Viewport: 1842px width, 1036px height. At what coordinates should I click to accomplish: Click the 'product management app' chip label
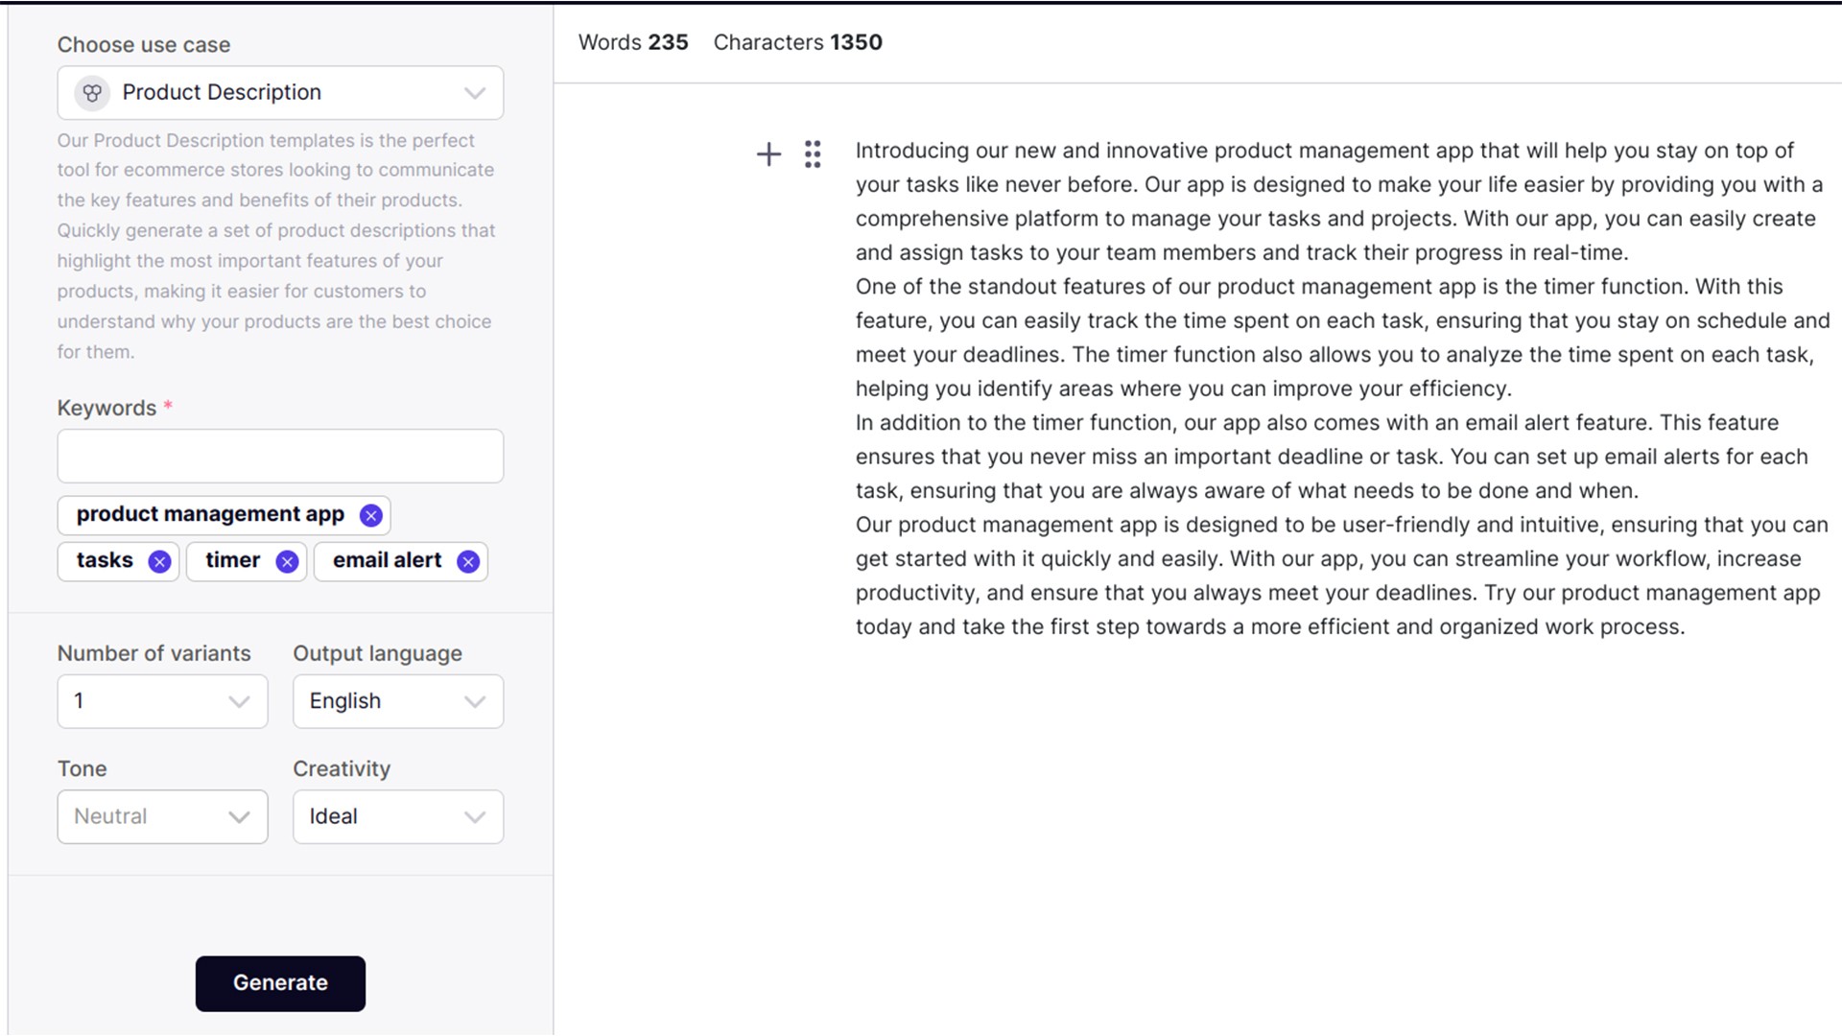[210, 514]
